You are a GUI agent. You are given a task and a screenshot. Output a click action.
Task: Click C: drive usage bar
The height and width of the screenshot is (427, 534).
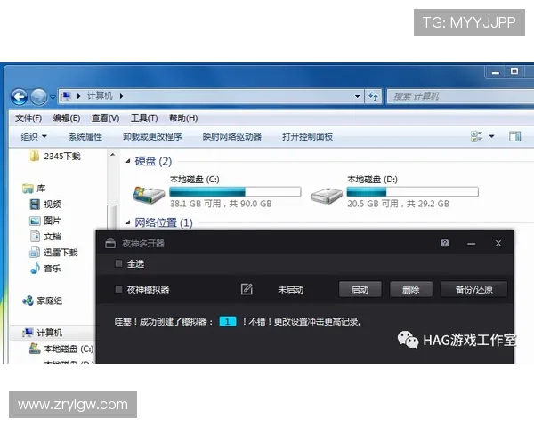(235, 192)
